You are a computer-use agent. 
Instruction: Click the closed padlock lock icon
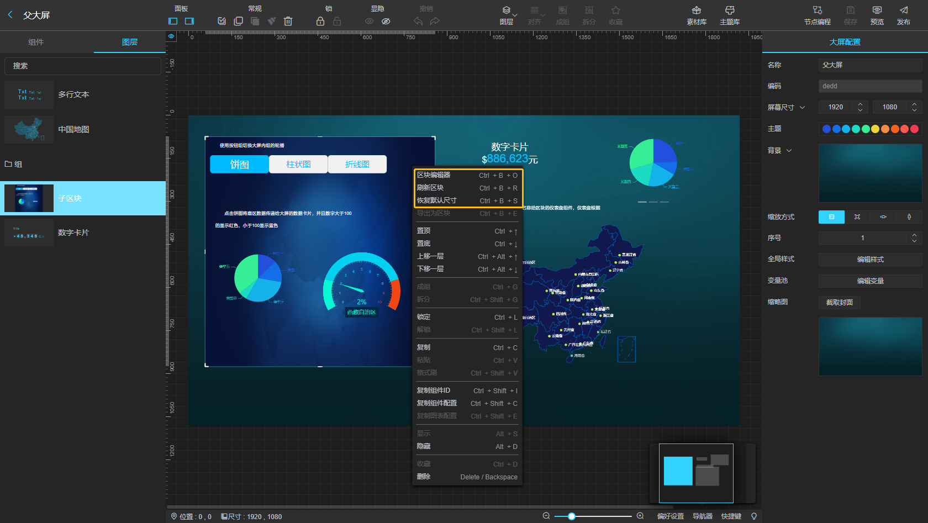click(320, 21)
